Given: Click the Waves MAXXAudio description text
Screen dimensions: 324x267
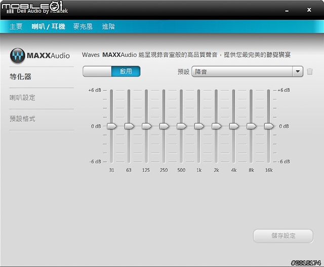Looking at the screenshot, I should click(186, 55).
